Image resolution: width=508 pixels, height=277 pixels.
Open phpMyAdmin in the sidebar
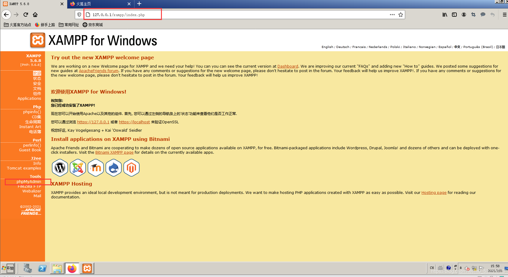[x=29, y=181]
